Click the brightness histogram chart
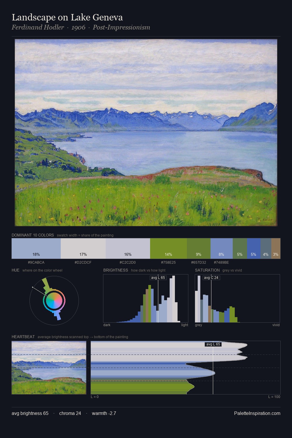292x438 pixels. [x=146, y=298]
